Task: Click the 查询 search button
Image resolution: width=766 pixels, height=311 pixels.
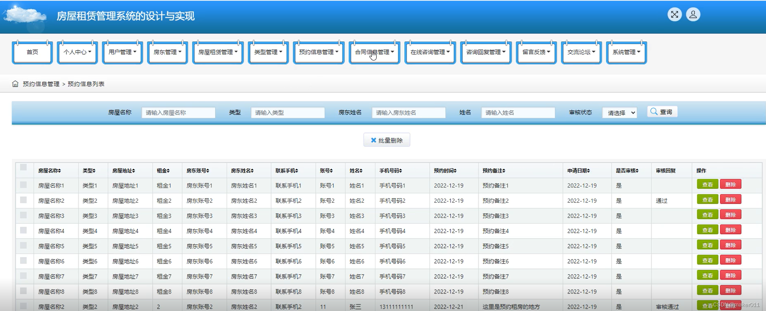Action: pyautogui.click(x=662, y=112)
